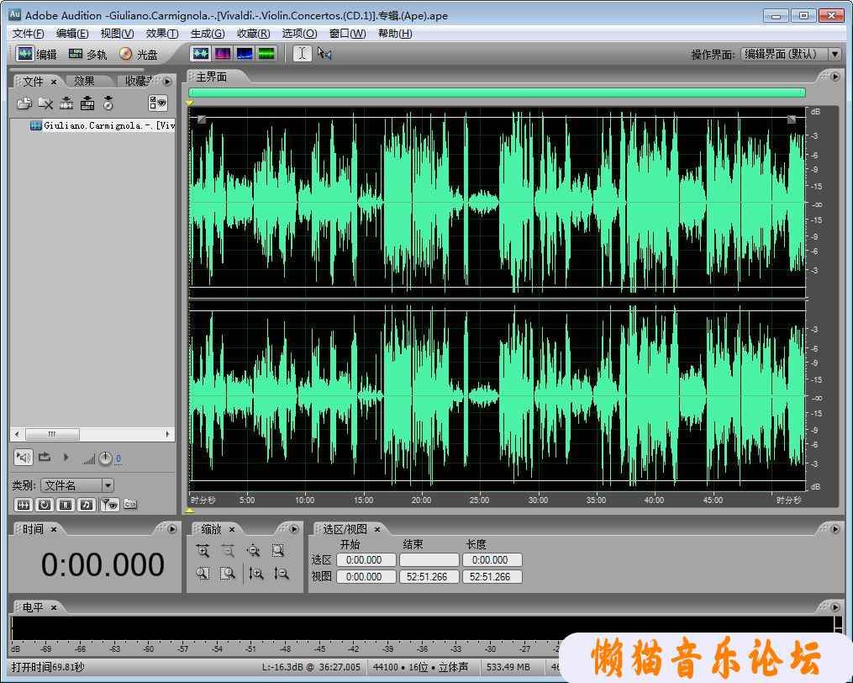
Task: Click the edit file icon in Files panel
Action: 66,103
